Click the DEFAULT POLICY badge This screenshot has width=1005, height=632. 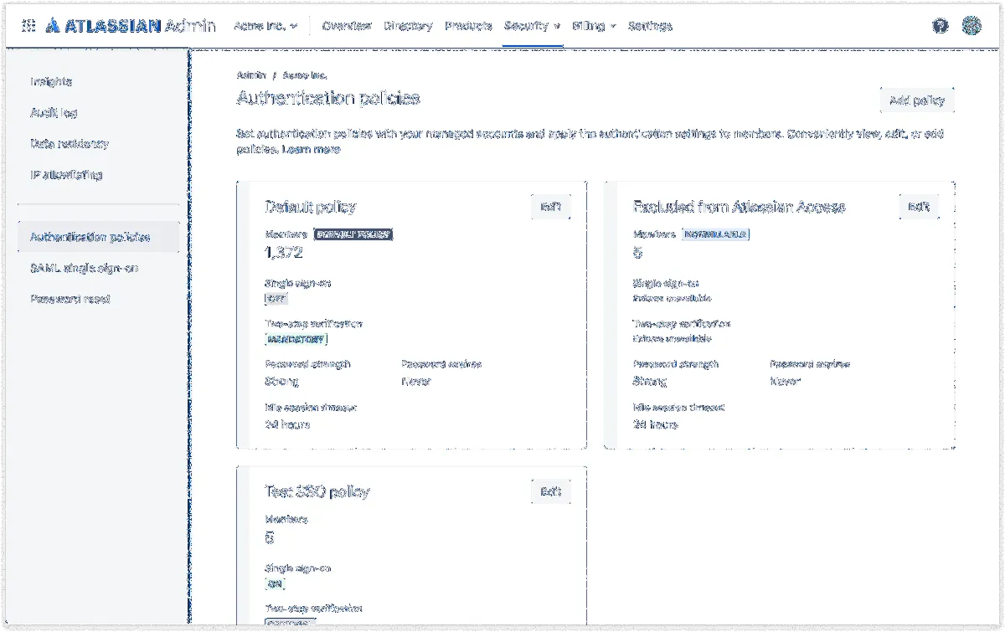(x=353, y=234)
